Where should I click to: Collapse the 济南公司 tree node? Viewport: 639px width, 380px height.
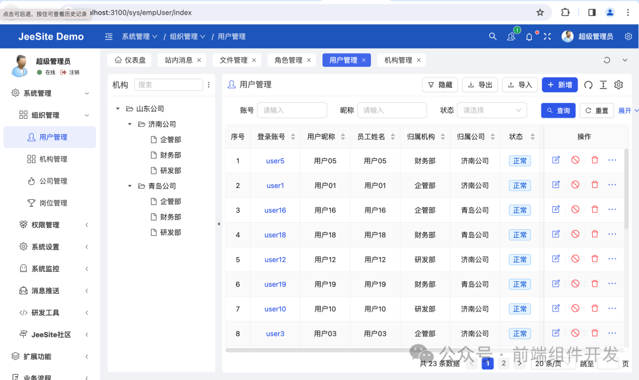tap(130, 124)
